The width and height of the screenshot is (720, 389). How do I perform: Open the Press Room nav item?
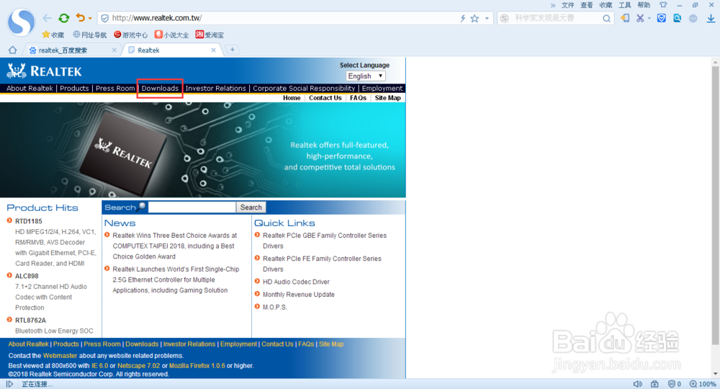click(115, 88)
